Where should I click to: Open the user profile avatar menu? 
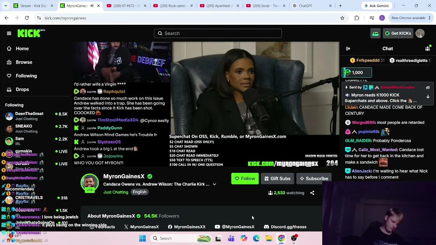pyautogui.click(x=420, y=33)
